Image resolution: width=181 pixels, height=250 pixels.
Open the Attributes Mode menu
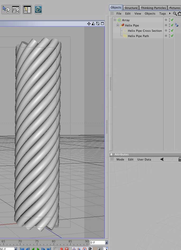click(120, 159)
